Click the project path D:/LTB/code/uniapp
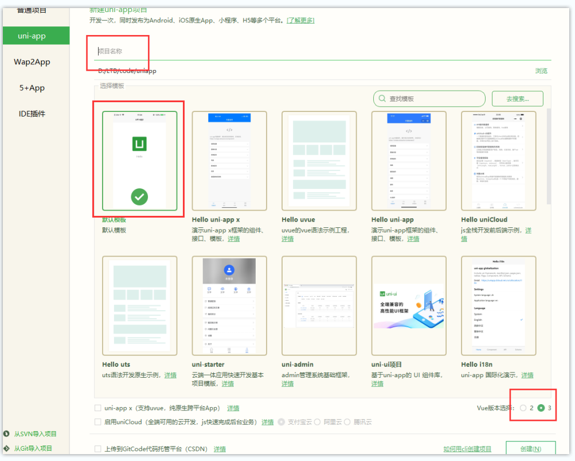The image size is (575, 461). [x=127, y=71]
